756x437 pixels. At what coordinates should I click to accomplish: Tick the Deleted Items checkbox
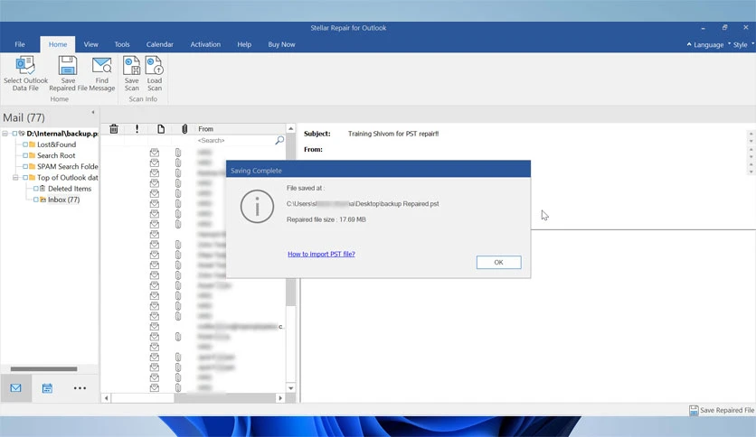pos(35,189)
